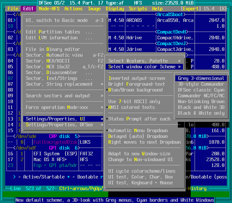Toggle Right moves to next Dropdown

point(144,142)
